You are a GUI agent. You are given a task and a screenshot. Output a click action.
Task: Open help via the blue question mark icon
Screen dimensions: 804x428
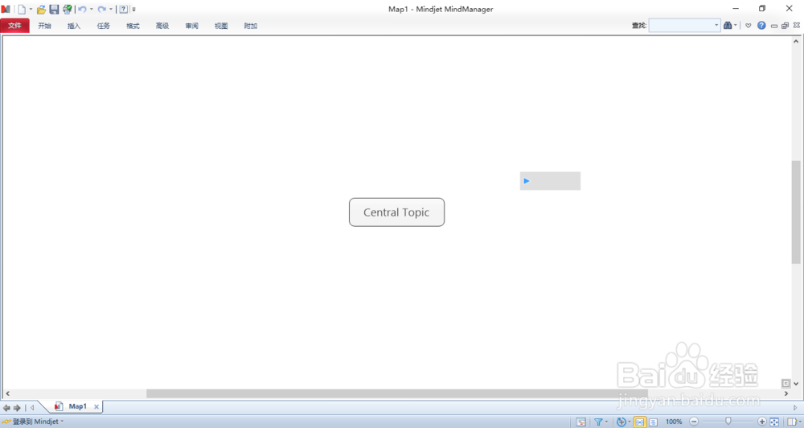pyautogui.click(x=761, y=25)
